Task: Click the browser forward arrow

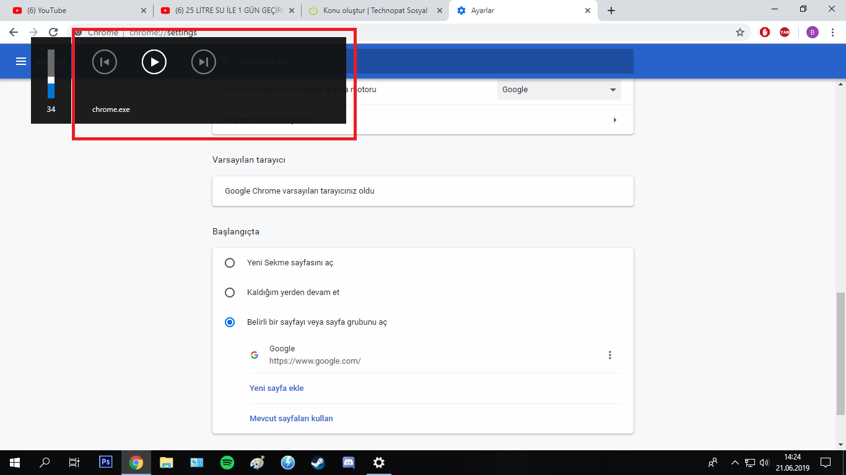Action: click(x=33, y=32)
